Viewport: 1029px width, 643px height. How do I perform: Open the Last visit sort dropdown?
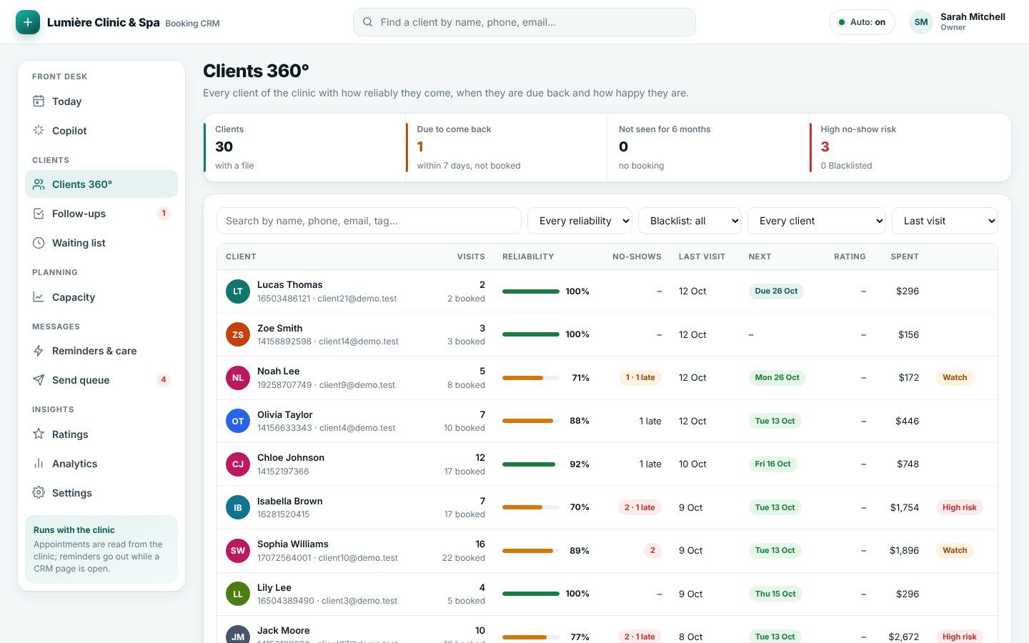[945, 221]
